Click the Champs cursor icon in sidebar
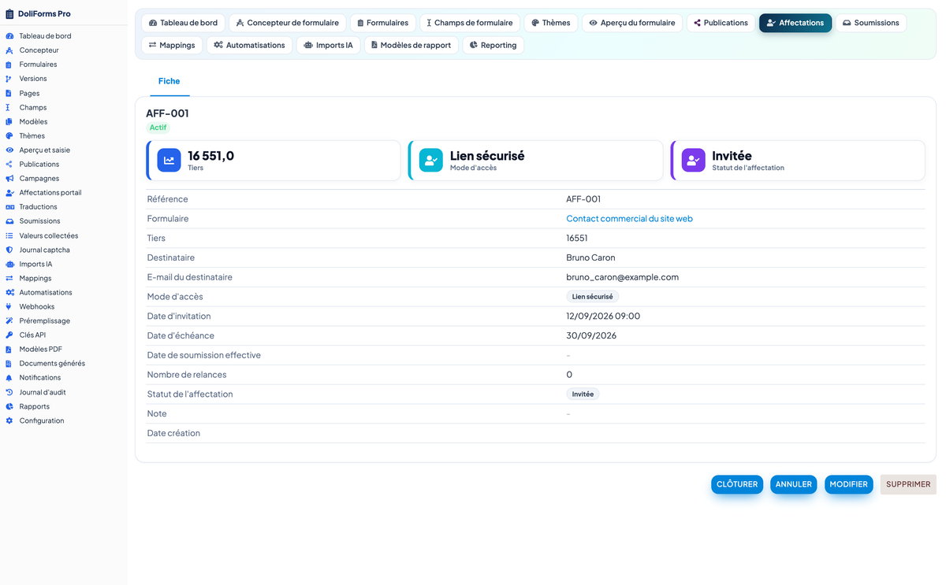 9,107
